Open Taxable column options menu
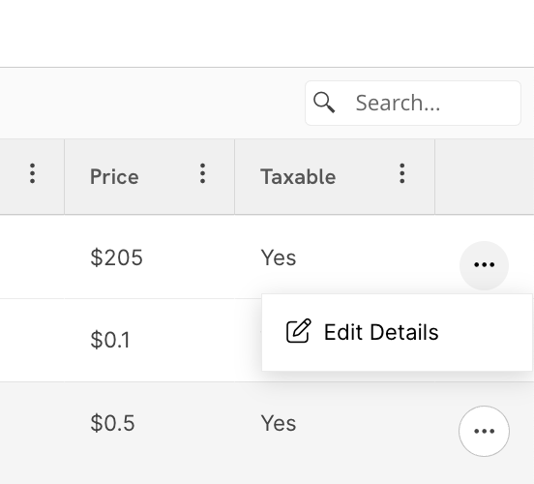The image size is (534, 484). pos(402,173)
